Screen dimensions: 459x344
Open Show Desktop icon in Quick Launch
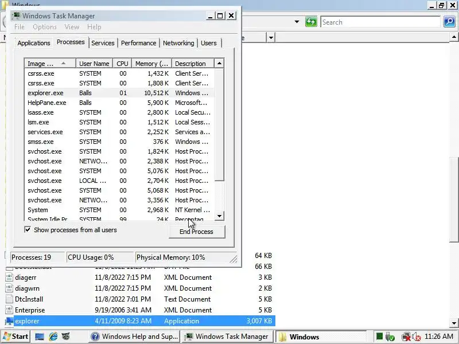40,337
